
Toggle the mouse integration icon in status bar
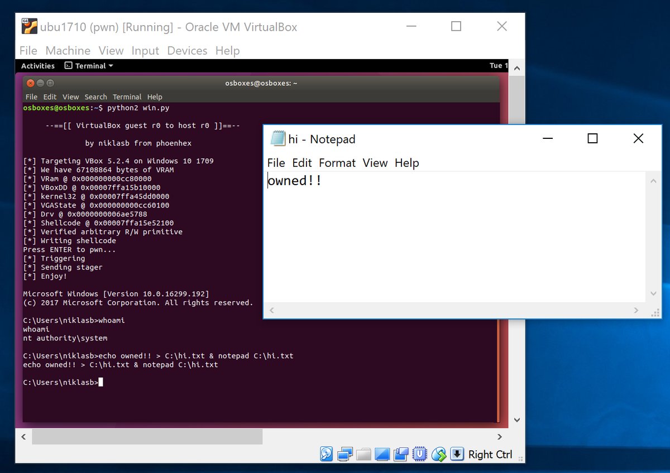click(x=439, y=454)
